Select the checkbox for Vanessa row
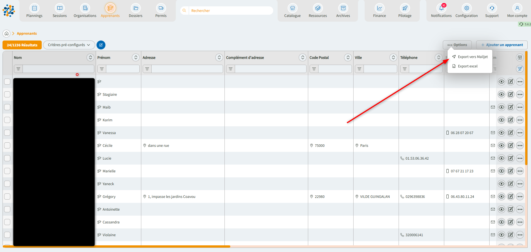The image size is (531, 252). point(7,133)
